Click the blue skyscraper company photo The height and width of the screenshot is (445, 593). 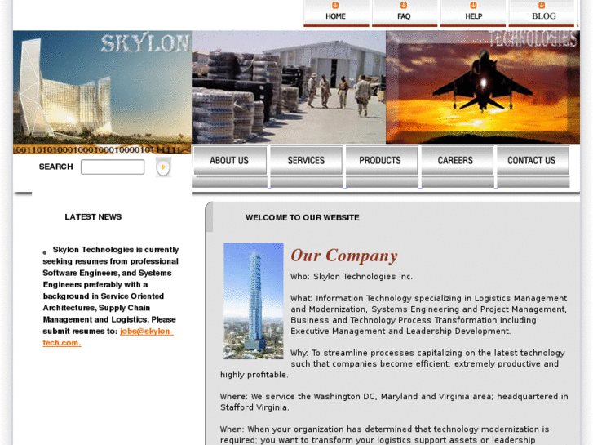pos(254,300)
